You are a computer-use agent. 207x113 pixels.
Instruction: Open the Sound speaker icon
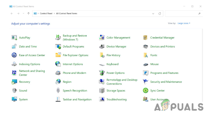coord(14,91)
